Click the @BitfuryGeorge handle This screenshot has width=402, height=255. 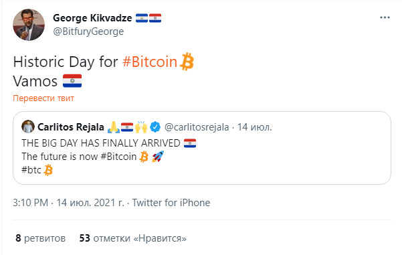(x=88, y=31)
